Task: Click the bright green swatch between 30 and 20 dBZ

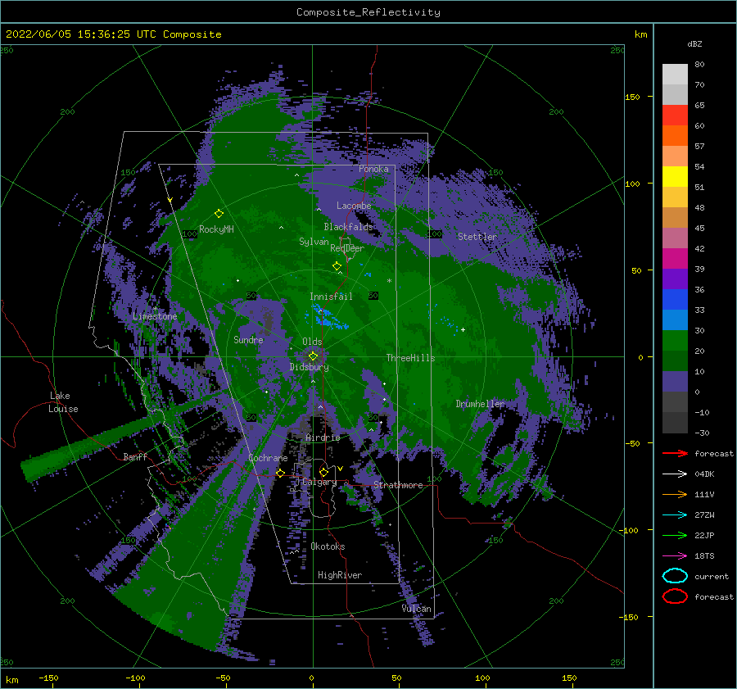Action: point(675,341)
